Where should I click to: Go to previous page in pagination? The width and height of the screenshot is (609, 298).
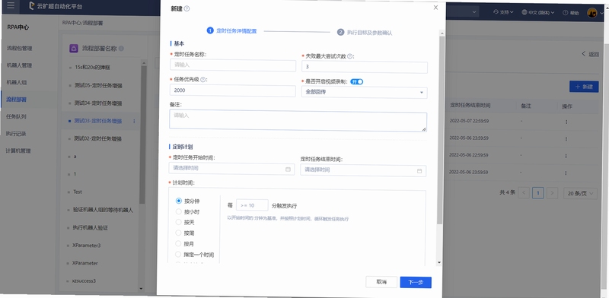tap(524, 193)
